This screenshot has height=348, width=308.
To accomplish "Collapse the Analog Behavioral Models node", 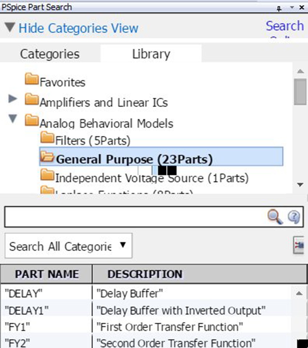I will click(x=13, y=119).
